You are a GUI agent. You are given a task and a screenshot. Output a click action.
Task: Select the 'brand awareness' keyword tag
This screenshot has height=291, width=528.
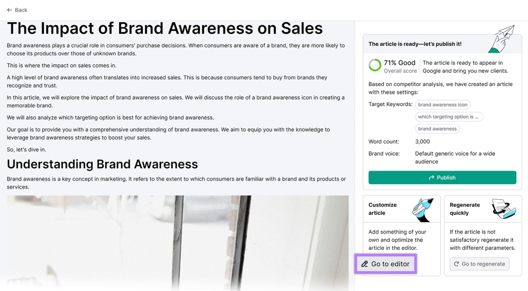(437, 129)
